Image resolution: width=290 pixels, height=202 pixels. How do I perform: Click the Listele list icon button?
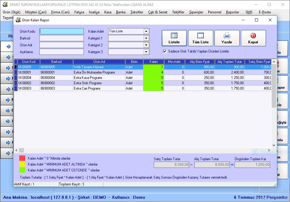click(x=174, y=36)
